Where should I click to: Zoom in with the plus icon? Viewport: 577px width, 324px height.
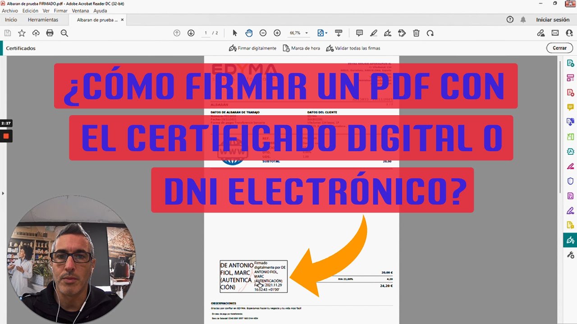(x=277, y=33)
